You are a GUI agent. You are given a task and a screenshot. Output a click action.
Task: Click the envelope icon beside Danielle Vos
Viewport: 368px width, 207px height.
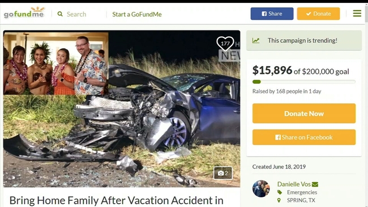(x=315, y=184)
